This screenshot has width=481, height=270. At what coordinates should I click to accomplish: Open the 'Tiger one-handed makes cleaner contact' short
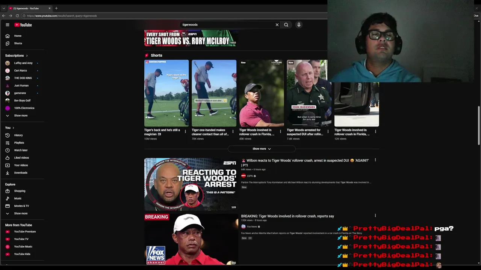coord(214,93)
